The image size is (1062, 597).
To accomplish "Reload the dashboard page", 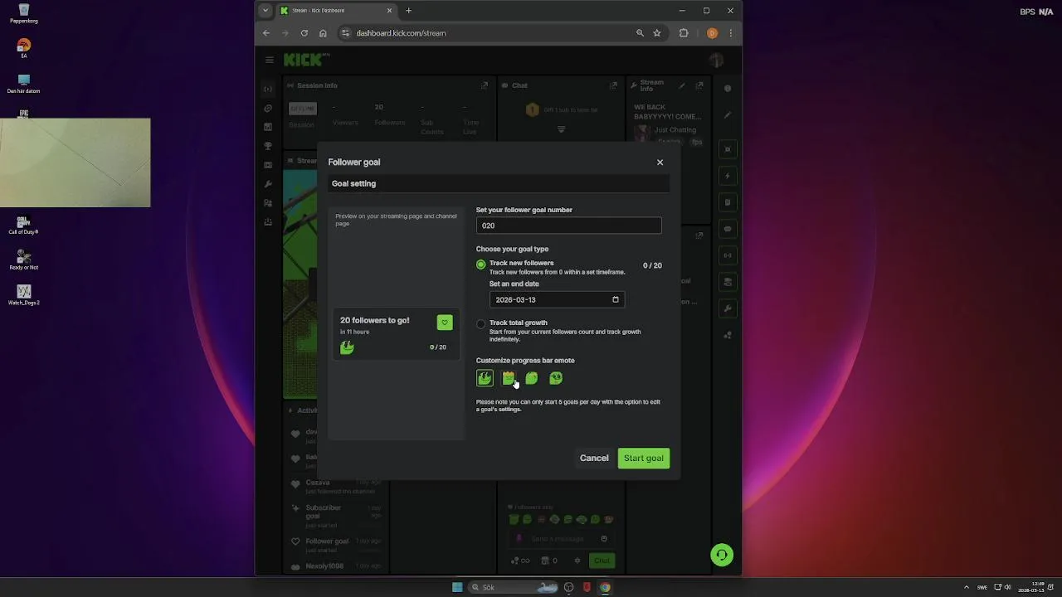I will coord(304,33).
